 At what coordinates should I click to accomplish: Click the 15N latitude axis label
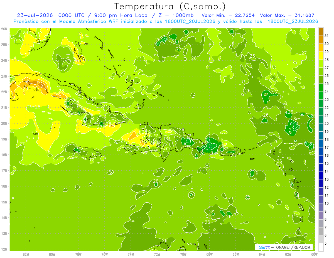click(x=4, y=202)
